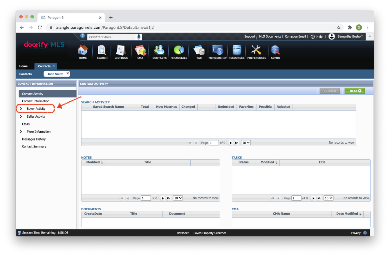Open CMAs in sidebar

click(x=26, y=124)
